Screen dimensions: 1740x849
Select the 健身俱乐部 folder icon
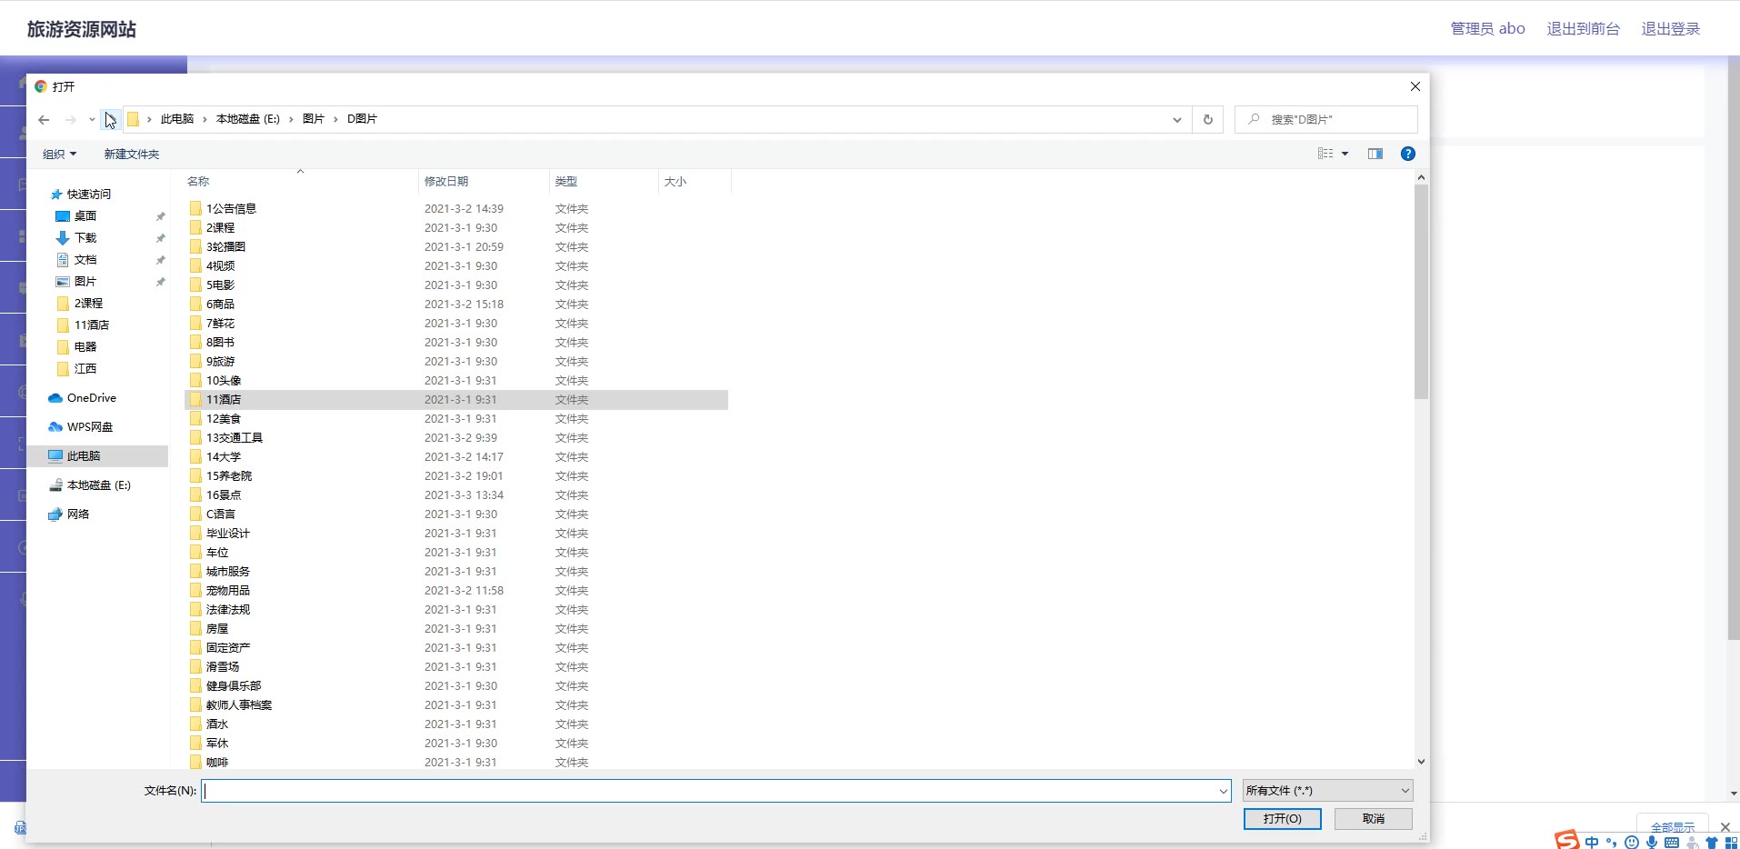click(x=195, y=685)
